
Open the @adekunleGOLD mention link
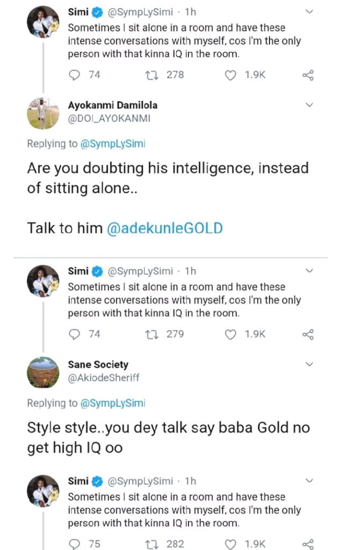[x=165, y=228]
